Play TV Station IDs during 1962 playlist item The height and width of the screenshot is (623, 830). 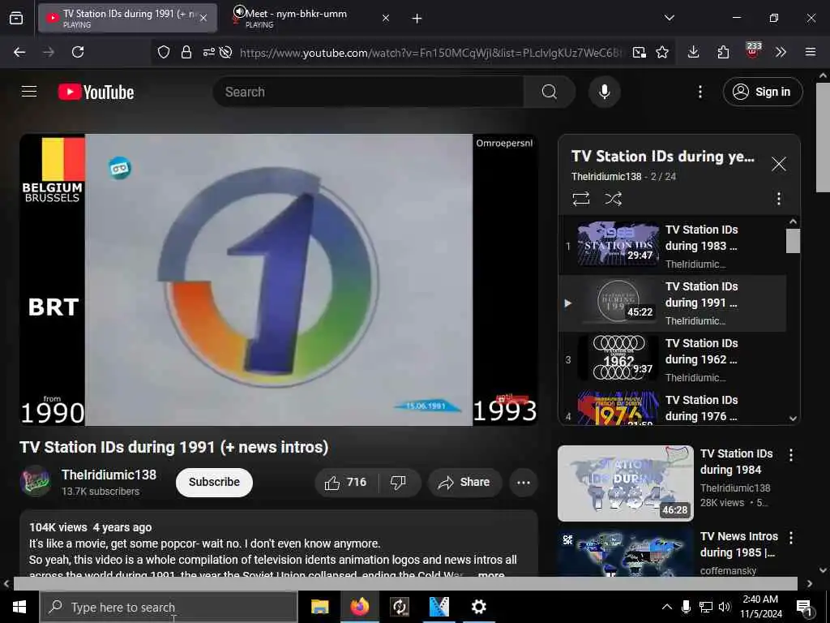(x=672, y=359)
